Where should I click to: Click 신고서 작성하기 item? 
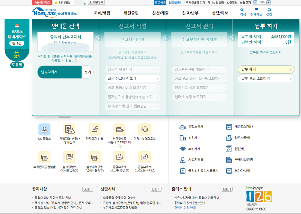pyautogui.click(x=132, y=69)
